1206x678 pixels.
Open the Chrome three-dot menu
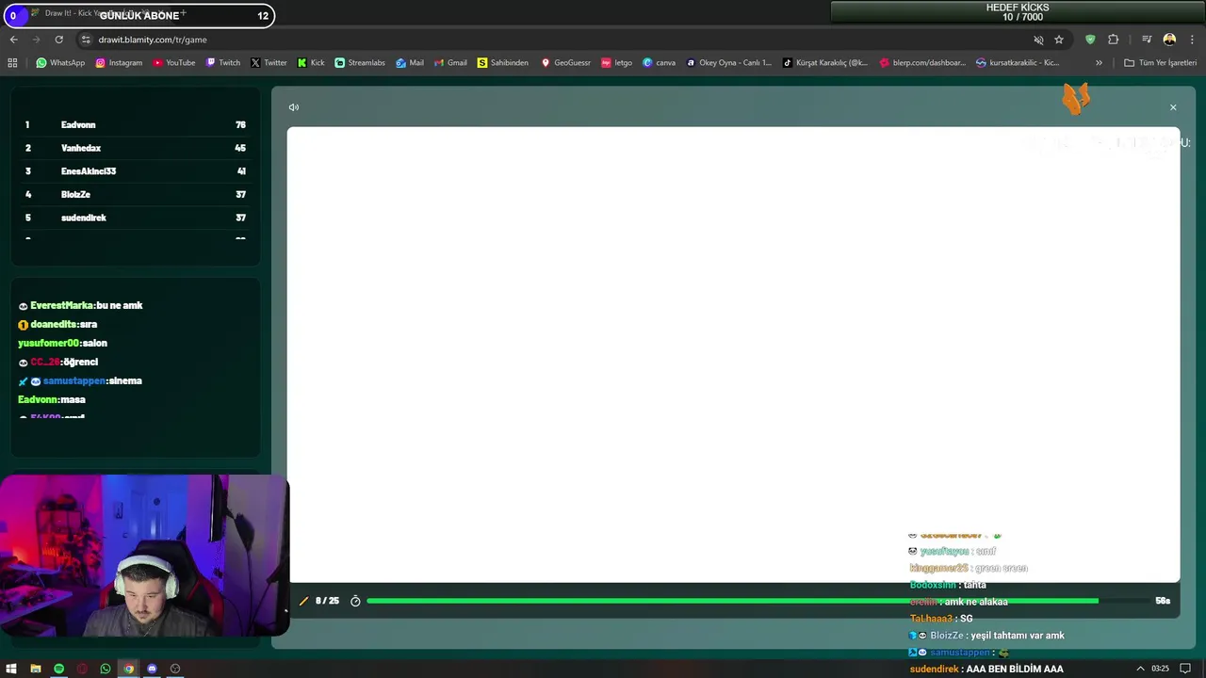pyautogui.click(x=1191, y=40)
